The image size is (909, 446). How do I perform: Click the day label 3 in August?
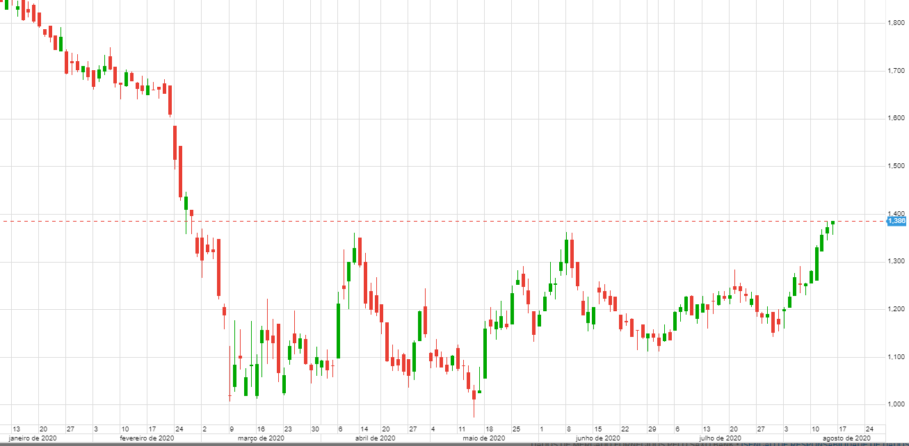[x=785, y=429]
